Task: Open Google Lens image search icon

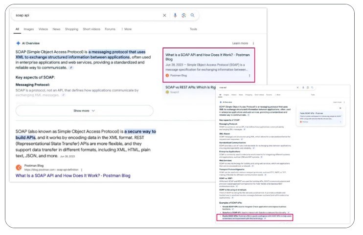Action: pyautogui.click(x=184, y=15)
